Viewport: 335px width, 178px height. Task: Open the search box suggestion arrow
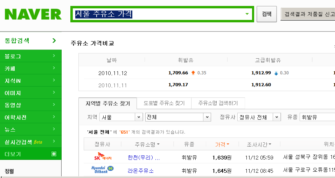[x=247, y=14]
